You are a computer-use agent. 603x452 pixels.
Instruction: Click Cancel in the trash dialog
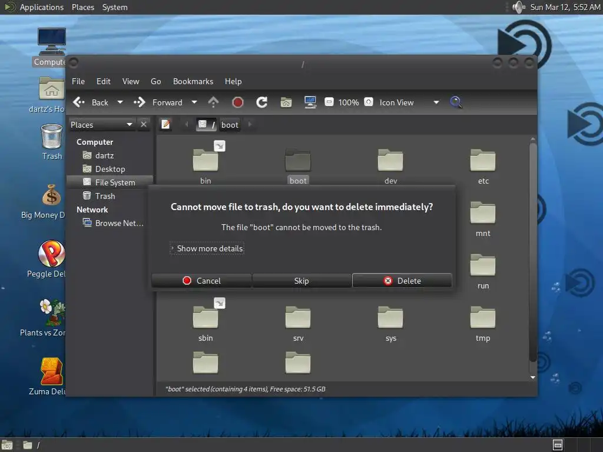click(201, 281)
